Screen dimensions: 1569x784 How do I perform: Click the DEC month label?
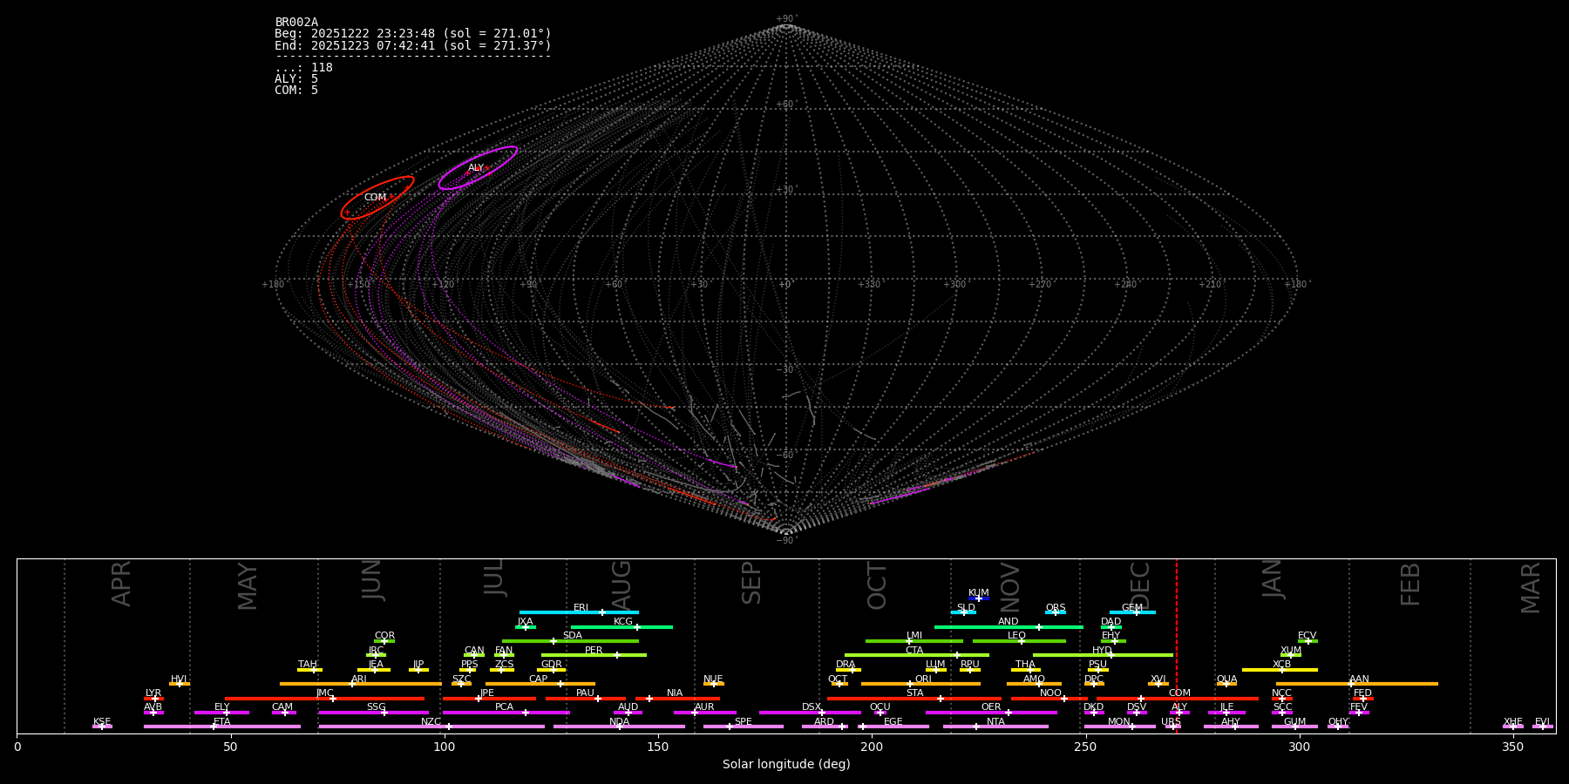[x=1140, y=585]
